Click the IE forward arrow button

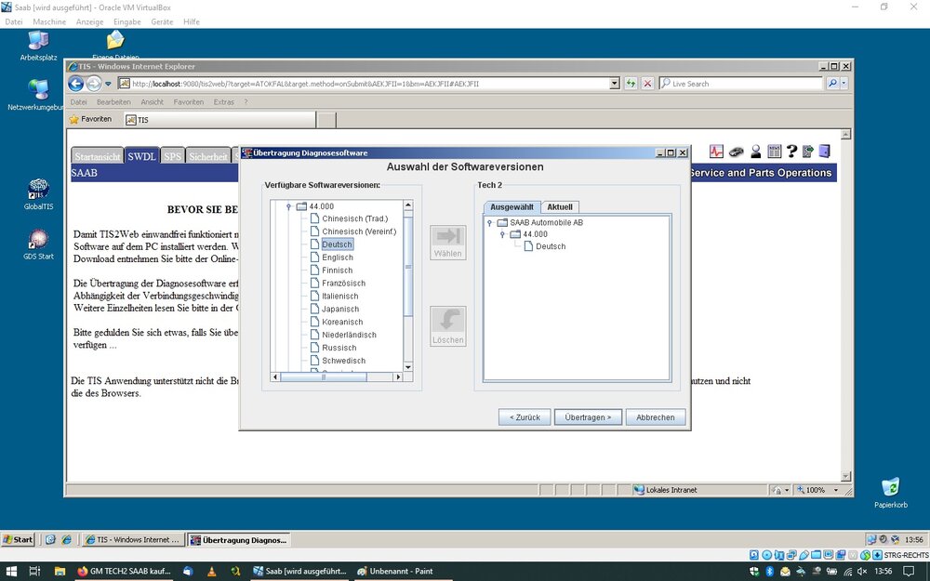[x=94, y=84]
